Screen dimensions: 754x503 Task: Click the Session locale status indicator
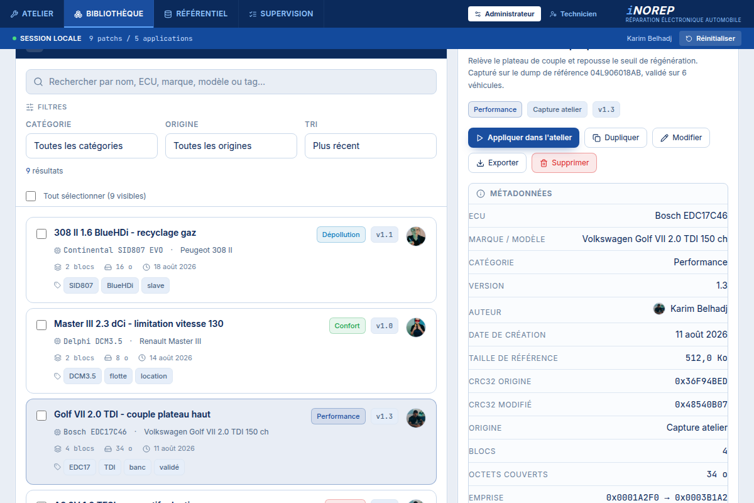tap(47, 38)
